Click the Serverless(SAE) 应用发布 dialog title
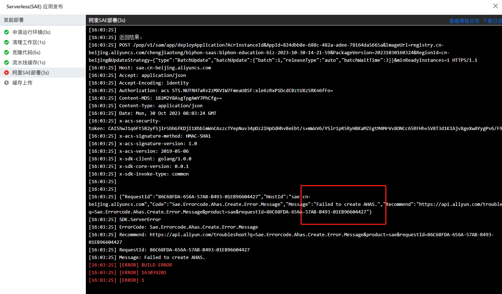502x294 pixels. (x=35, y=7)
